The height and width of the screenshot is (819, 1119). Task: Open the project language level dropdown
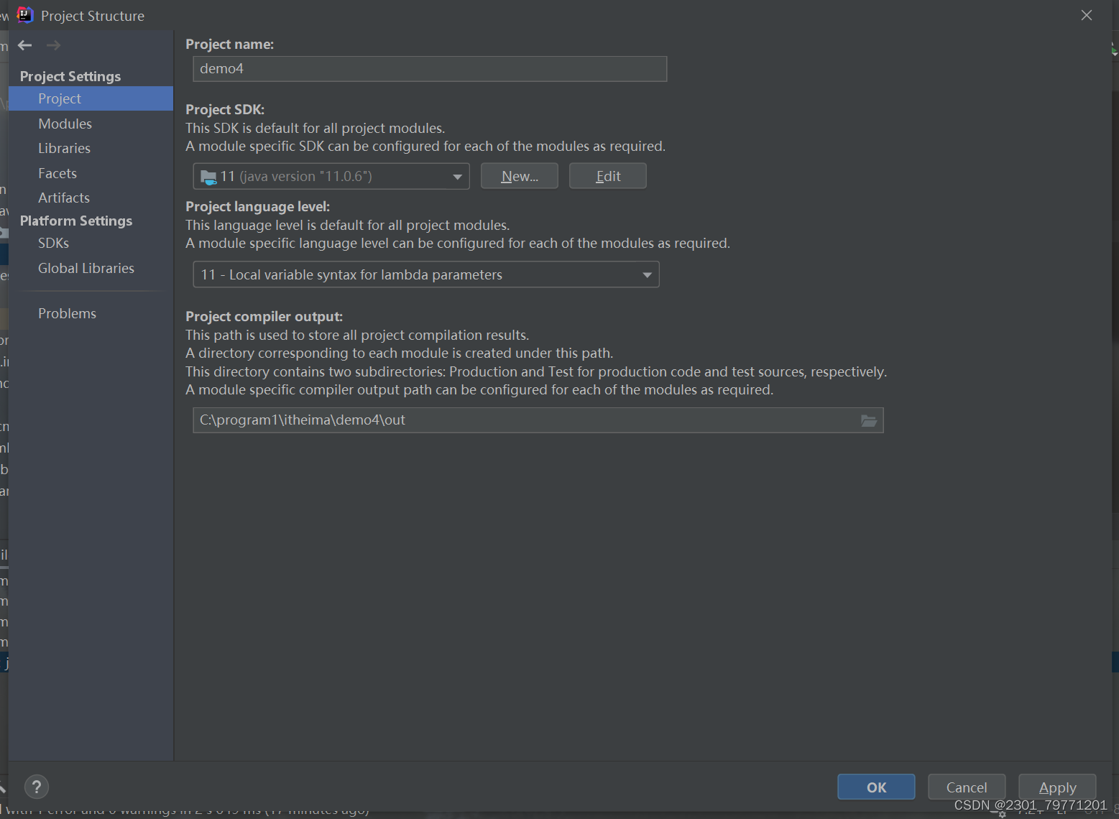click(426, 274)
